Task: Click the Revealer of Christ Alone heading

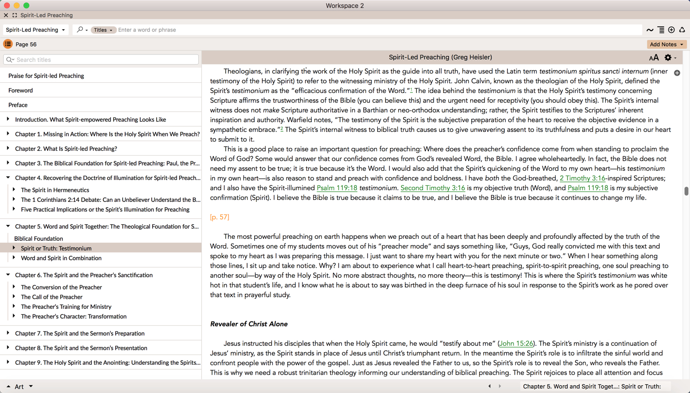Action: coord(248,324)
